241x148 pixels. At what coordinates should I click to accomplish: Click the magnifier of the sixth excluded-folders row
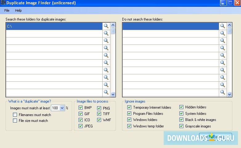click(223, 63)
